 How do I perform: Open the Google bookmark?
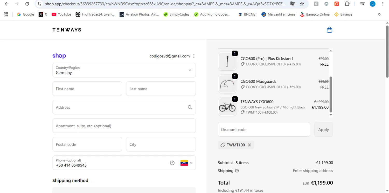[25, 15]
